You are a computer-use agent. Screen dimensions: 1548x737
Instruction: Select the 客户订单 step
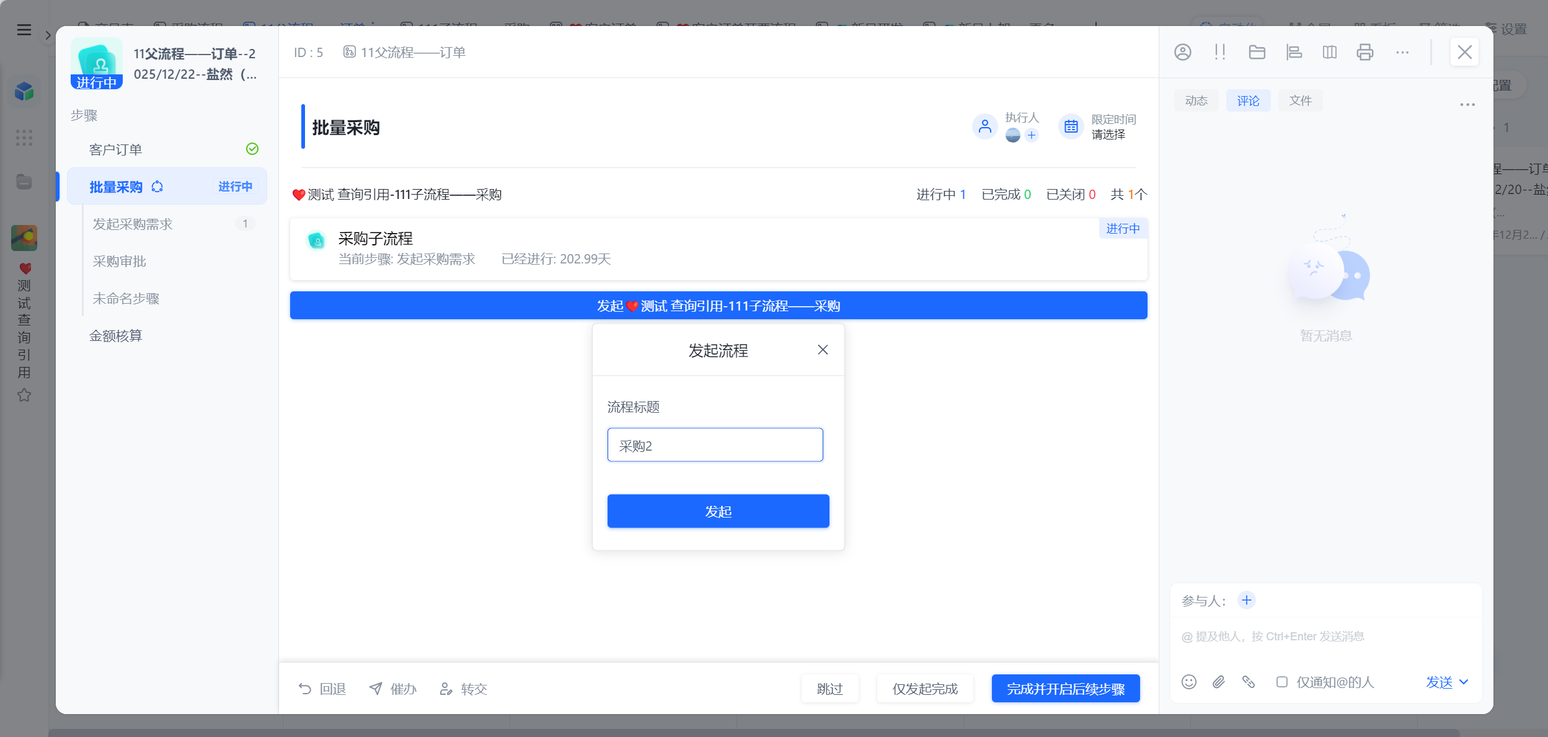coord(167,149)
